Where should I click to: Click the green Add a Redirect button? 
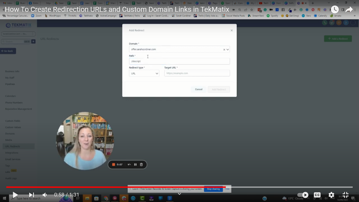[338, 39]
